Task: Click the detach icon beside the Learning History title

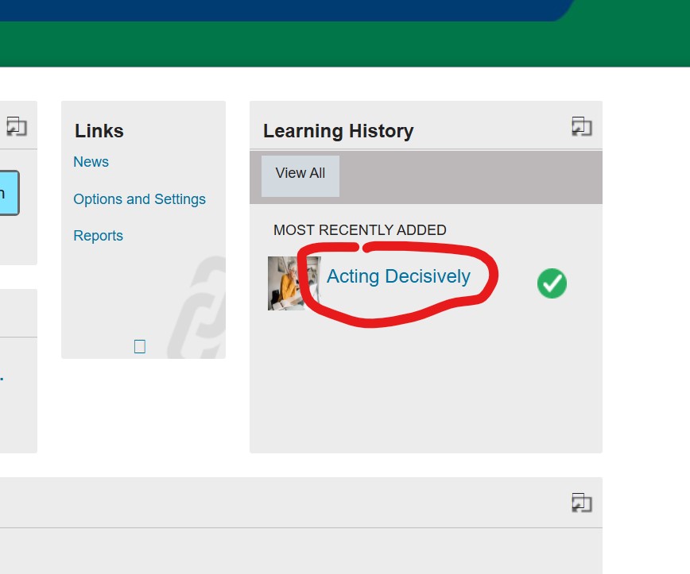Action: tap(582, 126)
